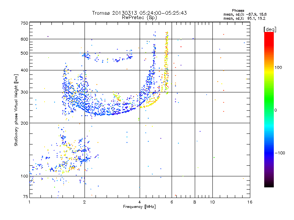The image size is (294, 220).
Task: Click the y-axis label '300'
Action: pos(24,92)
